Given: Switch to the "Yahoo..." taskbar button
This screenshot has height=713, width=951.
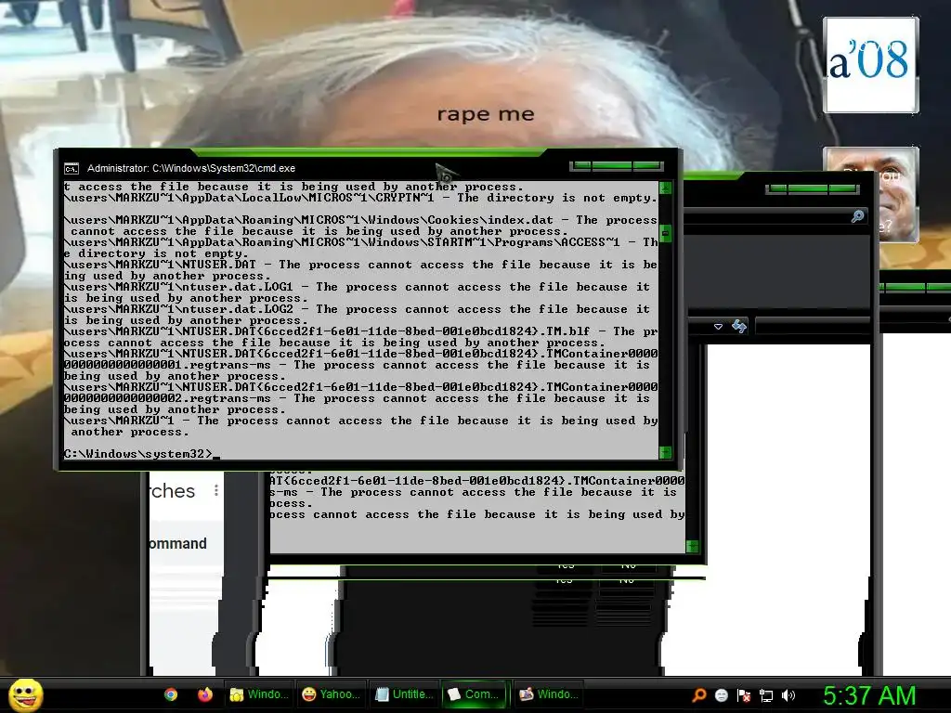Looking at the screenshot, I should pyautogui.click(x=332, y=694).
